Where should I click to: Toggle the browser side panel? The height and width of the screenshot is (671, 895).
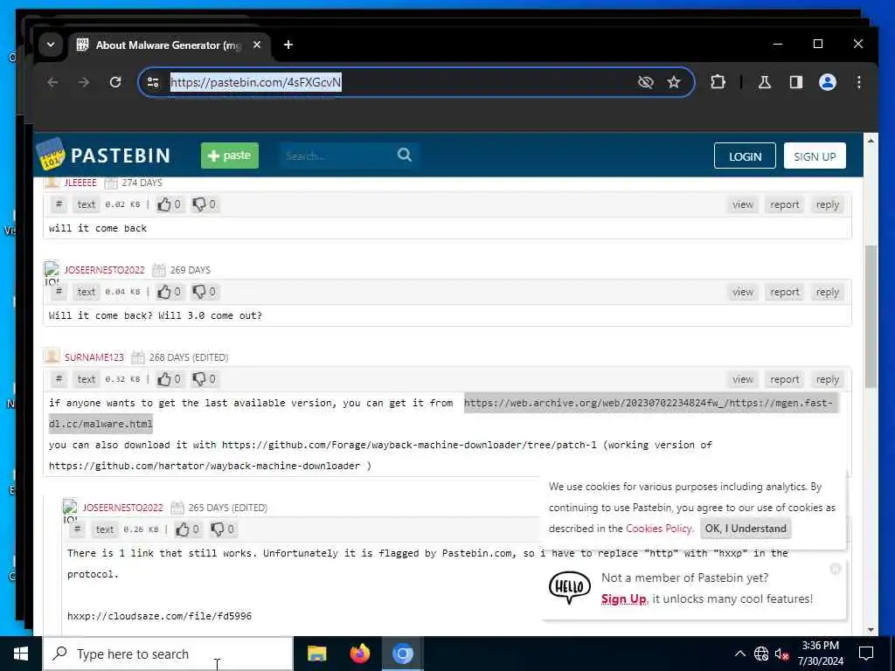(795, 82)
